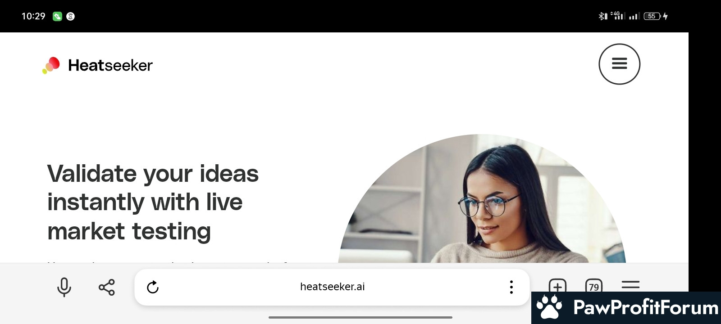Viewport: 721px width, 324px height.
Task: Open the Heatseeker hamburger menu
Action: [619, 64]
